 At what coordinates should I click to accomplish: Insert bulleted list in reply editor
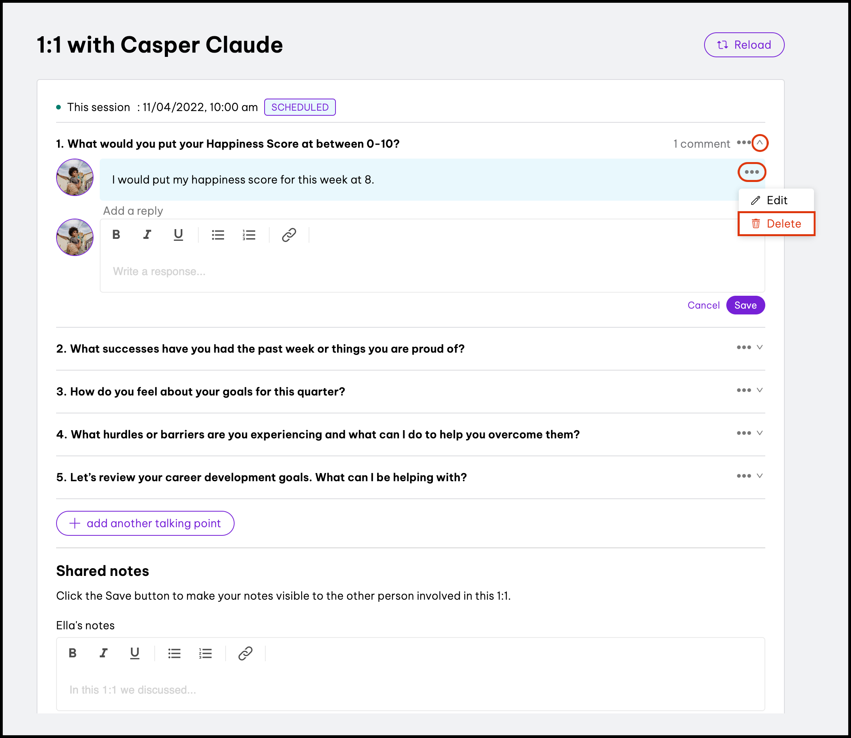click(218, 235)
